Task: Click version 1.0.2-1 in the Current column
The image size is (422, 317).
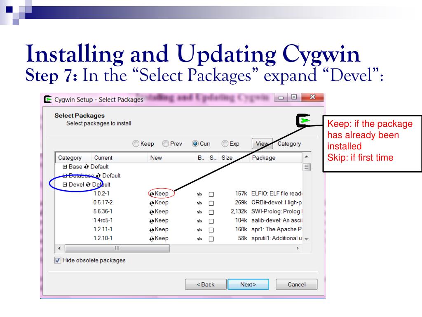Action: pyautogui.click(x=101, y=194)
